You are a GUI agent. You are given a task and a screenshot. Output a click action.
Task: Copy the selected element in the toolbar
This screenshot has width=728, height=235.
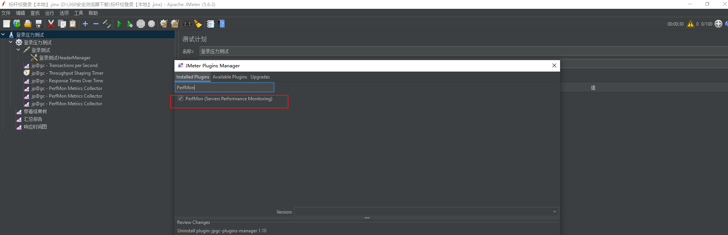(x=62, y=24)
